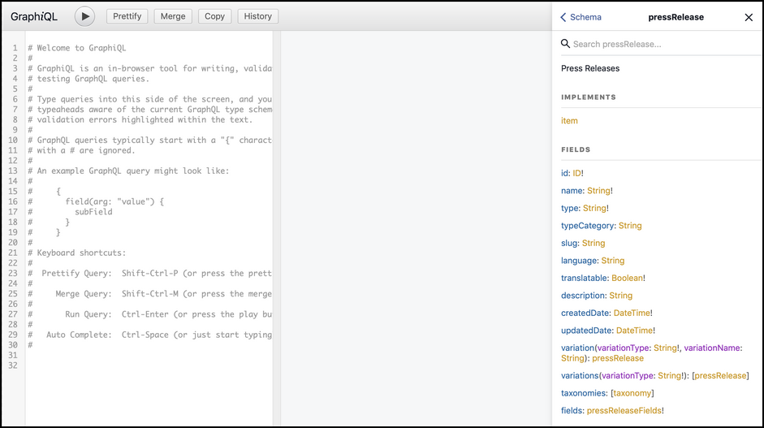The image size is (764, 428).
Task: Open the name field docs
Action: [x=572, y=191]
